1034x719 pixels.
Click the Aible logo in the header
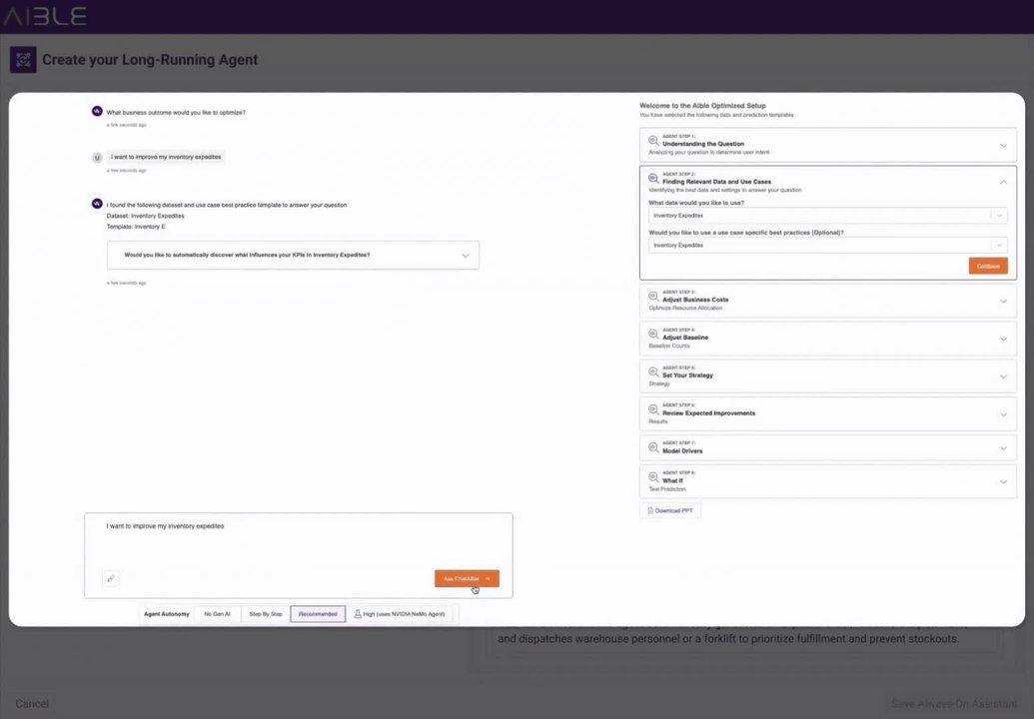click(44, 16)
